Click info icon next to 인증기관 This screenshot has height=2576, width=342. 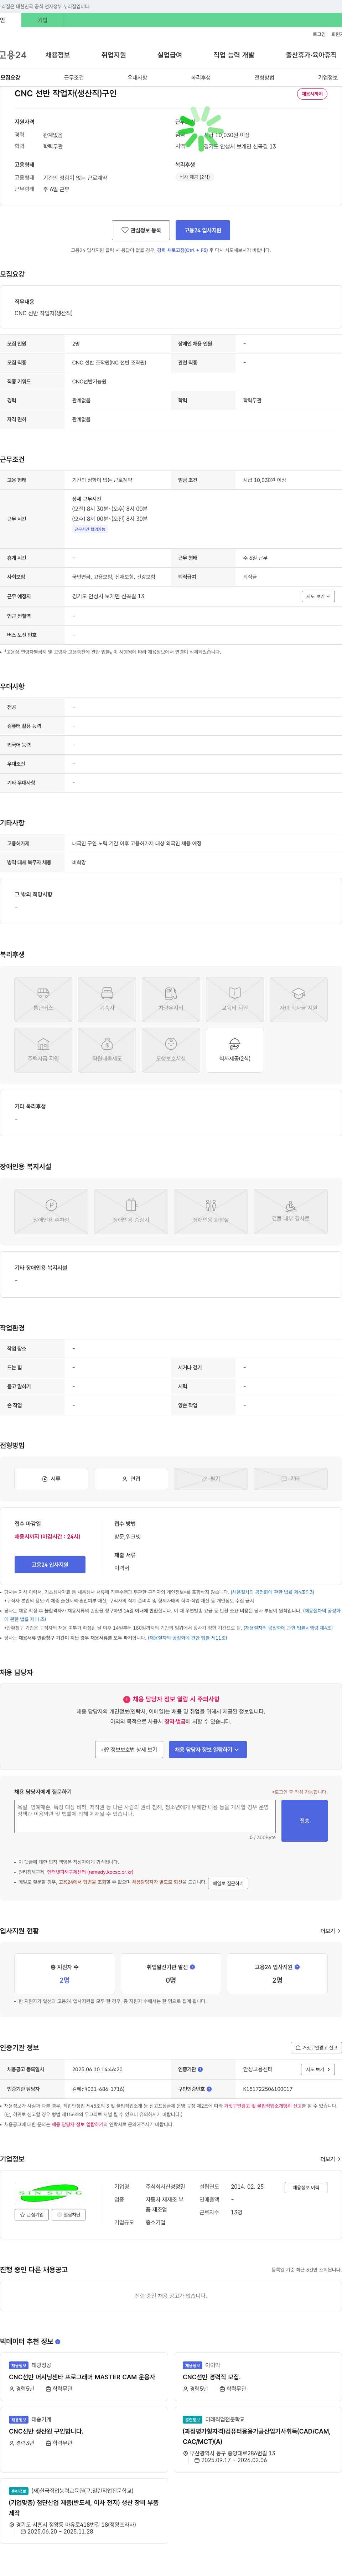pos(201,2069)
